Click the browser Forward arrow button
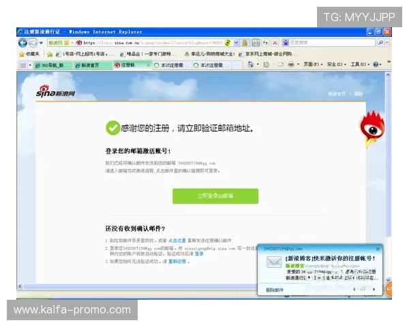 [x=33, y=43]
